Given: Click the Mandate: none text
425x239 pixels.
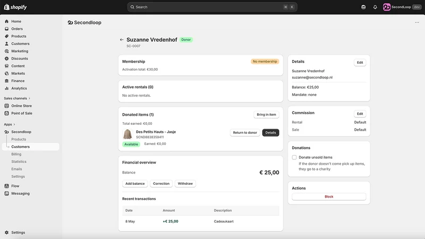Looking at the screenshot, I should (304, 95).
